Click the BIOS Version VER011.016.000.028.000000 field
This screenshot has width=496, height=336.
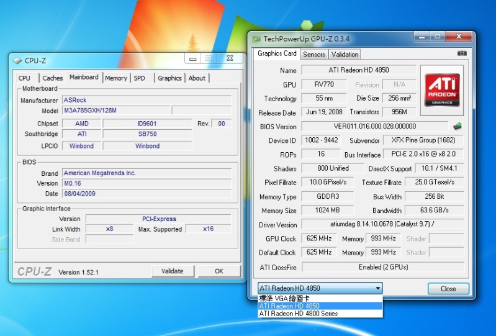375,126
